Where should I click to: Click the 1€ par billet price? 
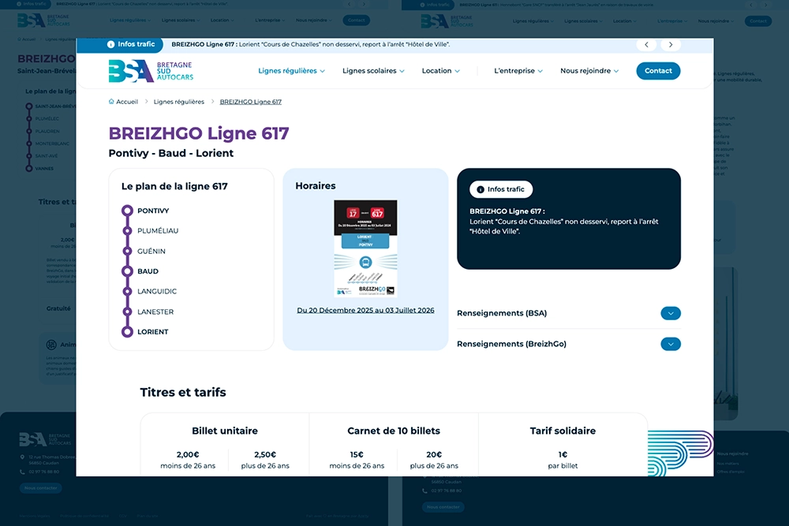[563, 460]
